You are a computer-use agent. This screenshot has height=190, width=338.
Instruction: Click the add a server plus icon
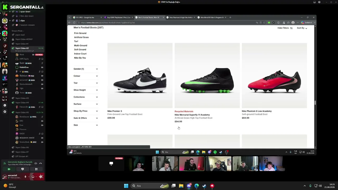(x=4, y=105)
